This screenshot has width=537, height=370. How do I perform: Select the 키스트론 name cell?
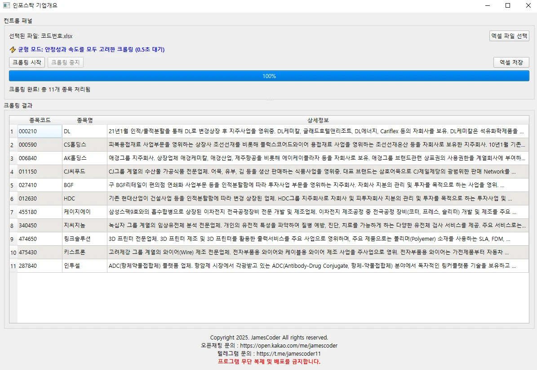[84, 252]
